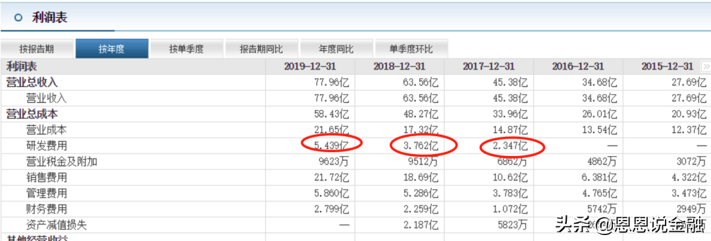Screen dimensions: 711x241
Task: Click the 2017-12-31 column header
Action: (488, 67)
